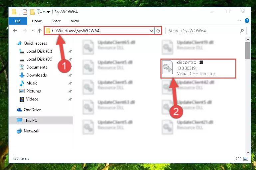The height and width of the screenshot is (170, 256).
Task: Click the Visual C++ Director... description
Action: pyautogui.click(x=197, y=74)
